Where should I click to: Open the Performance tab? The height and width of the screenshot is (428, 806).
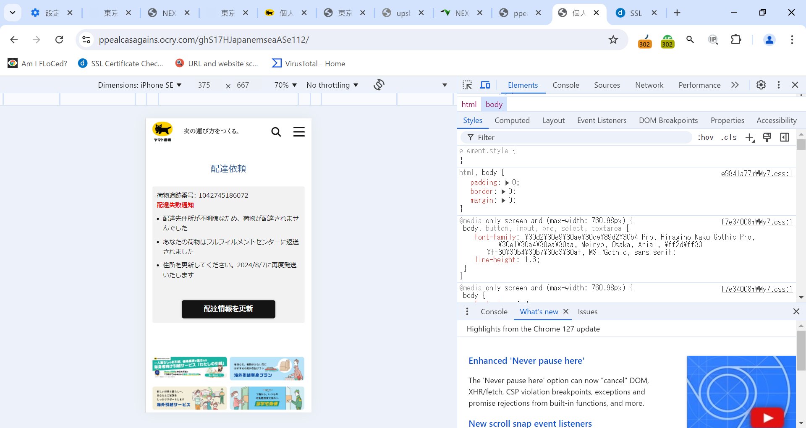[699, 85]
